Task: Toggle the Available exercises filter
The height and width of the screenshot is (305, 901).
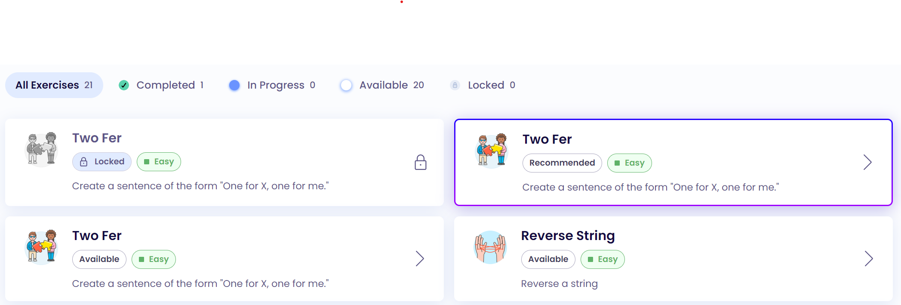Action: pyautogui.click(x=382, y=85)
